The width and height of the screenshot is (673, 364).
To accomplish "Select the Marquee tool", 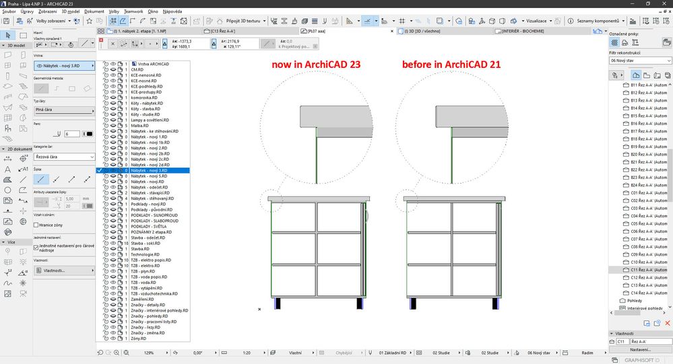I will [23, 35].
